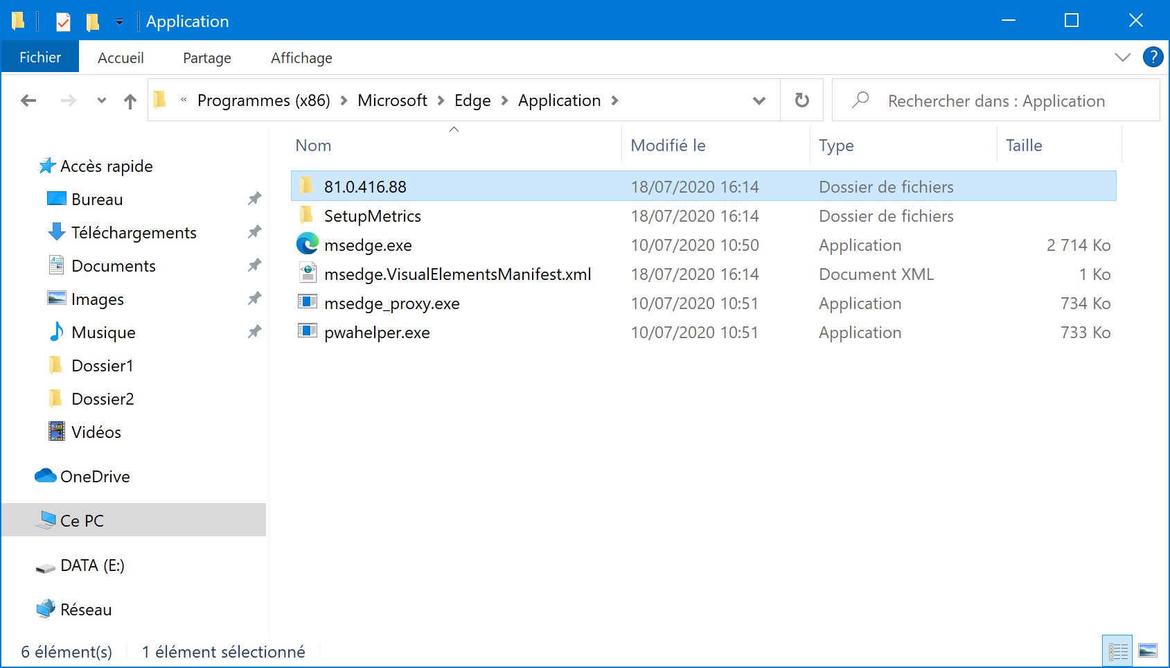The image size is (1170, 668).
Task: Select Ce PC in navigation pane
Action: point(134,520)
